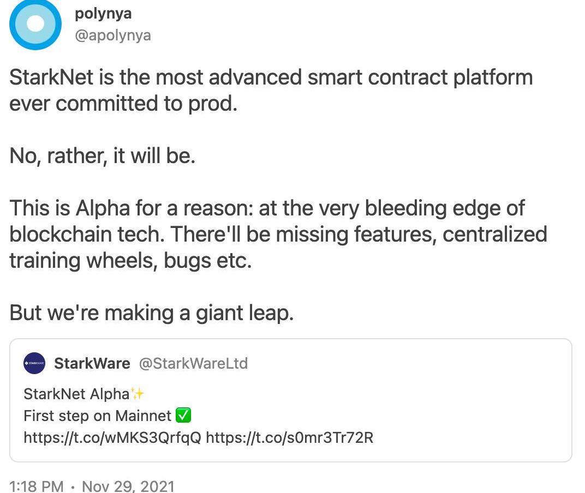
Task: Click the 'training wheels, bugs etc.' line
Action: [x=130, y=261]
